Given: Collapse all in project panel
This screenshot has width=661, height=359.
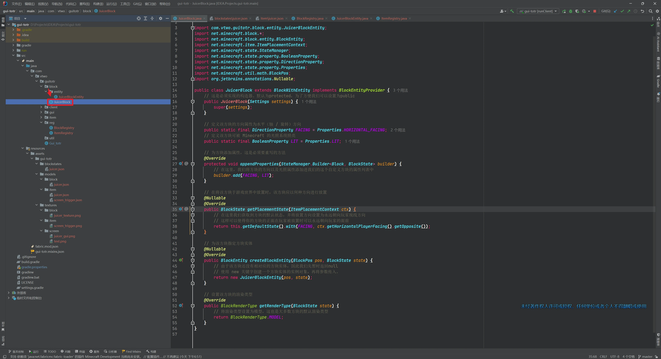Looking at the screenshot, I should point(152,18).
